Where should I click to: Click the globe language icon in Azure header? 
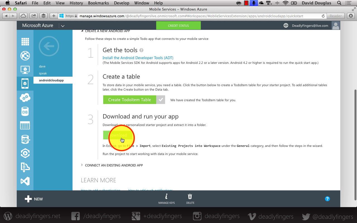[286, 25]
